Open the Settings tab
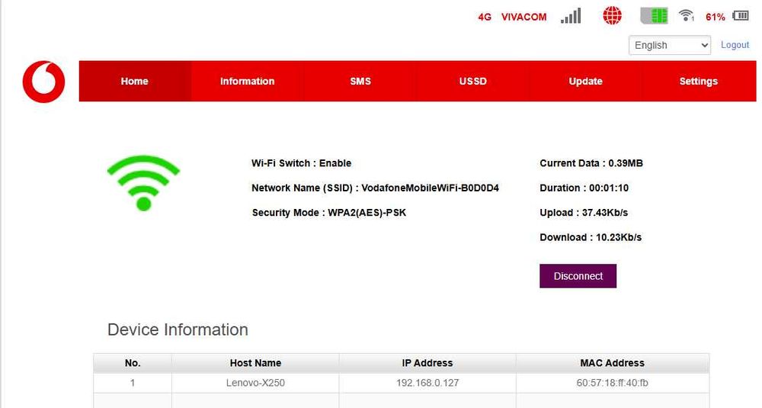Viewport: 762px width, 408px height. [x=698, y=81]
